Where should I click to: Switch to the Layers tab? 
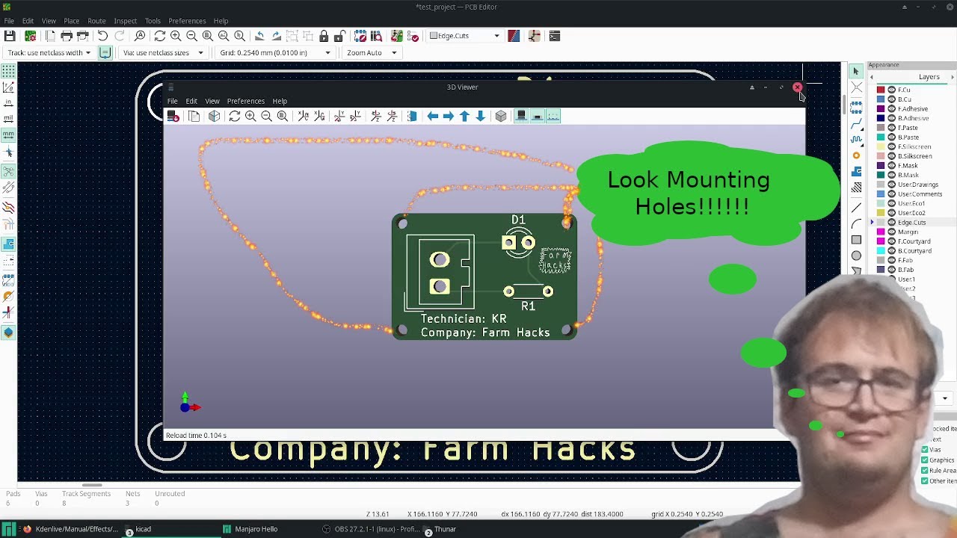pos(929,77)
